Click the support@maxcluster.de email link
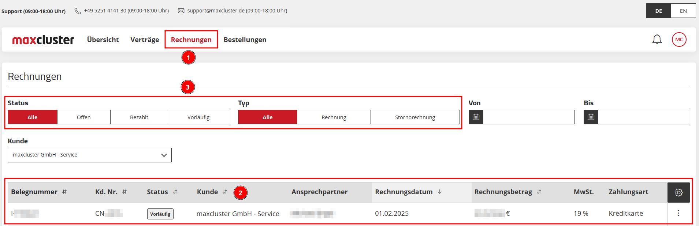Viewport: 699px width, 226px height. [237, 11]
